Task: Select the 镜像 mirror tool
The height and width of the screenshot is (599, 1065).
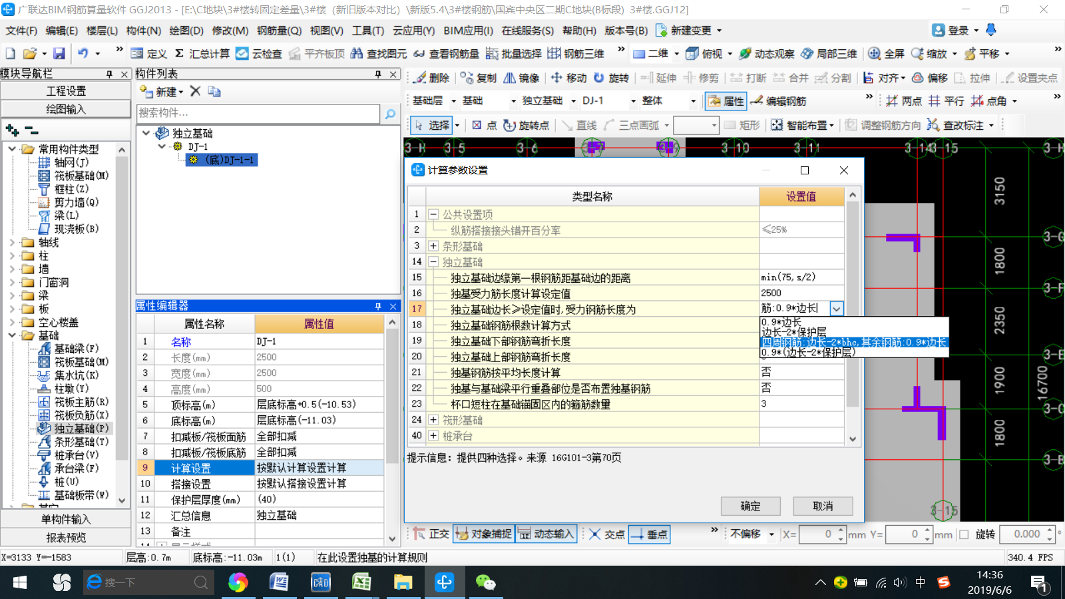Action: pyautogui.click(x=521, y=78)
